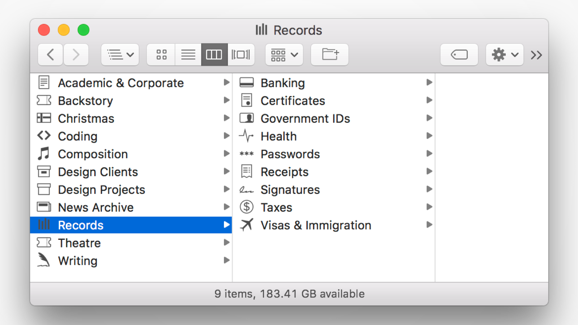
Task: Expand the Banking folder arrow
Action: point(429,83)
